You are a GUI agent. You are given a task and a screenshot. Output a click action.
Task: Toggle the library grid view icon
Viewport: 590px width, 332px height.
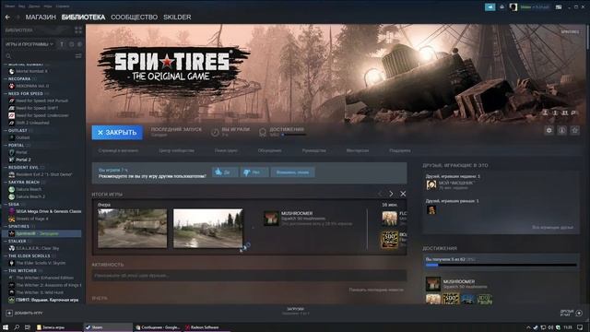(x=78, y=30)
